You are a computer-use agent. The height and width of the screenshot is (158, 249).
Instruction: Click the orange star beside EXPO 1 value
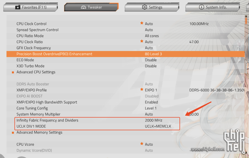tap(142, 89)
